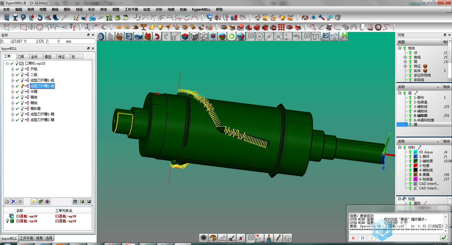
Task: Click the 6-包容盒 magenta color swatch
Action: 416,179
